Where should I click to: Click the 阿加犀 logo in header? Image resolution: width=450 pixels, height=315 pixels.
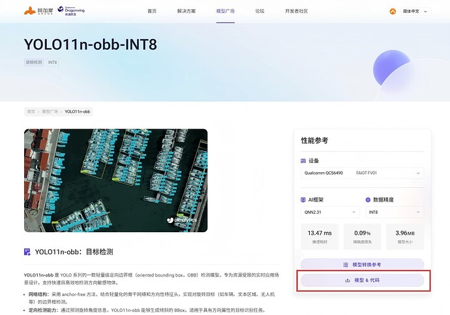pos(38,11)
